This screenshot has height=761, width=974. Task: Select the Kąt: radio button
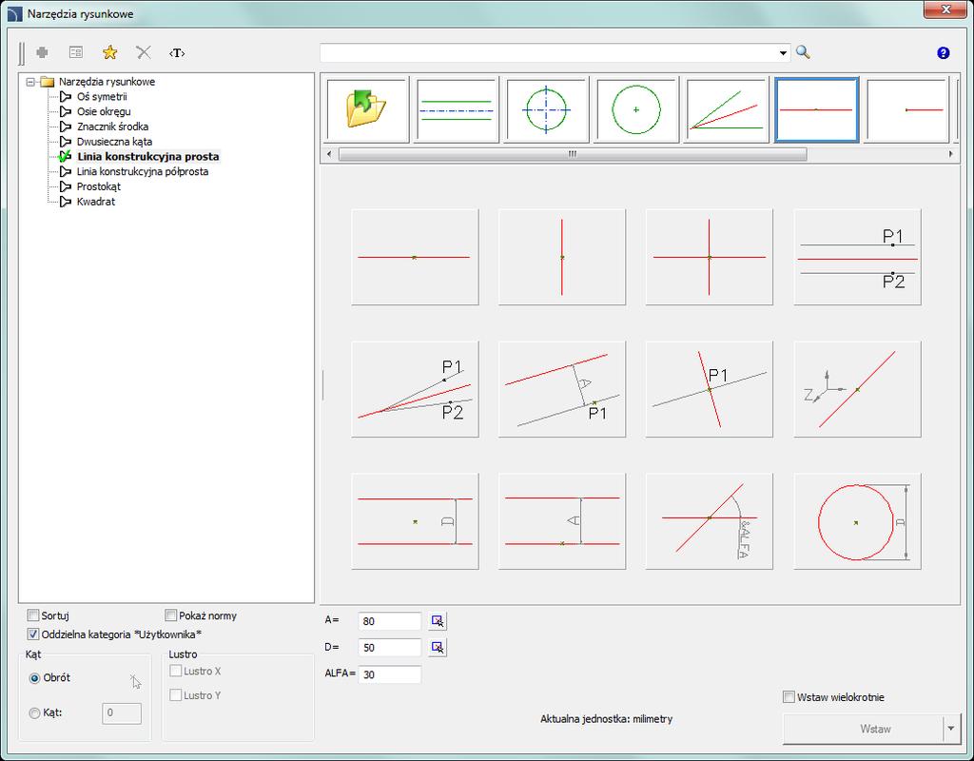click(35, 713)
